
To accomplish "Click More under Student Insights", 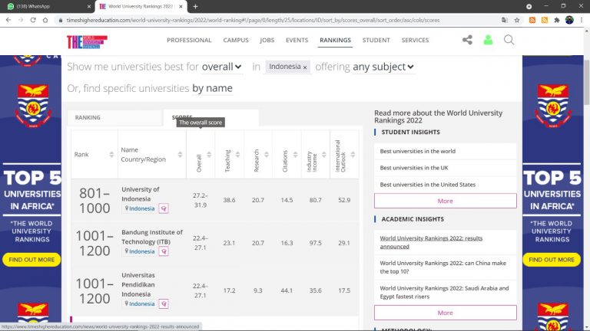I will pos(445,201).
